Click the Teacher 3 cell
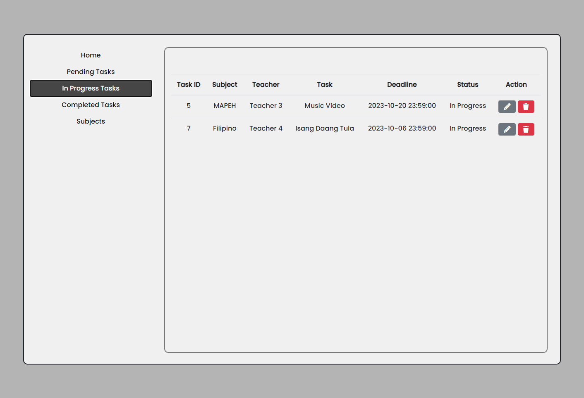584x398 pixels. point(266,106)
